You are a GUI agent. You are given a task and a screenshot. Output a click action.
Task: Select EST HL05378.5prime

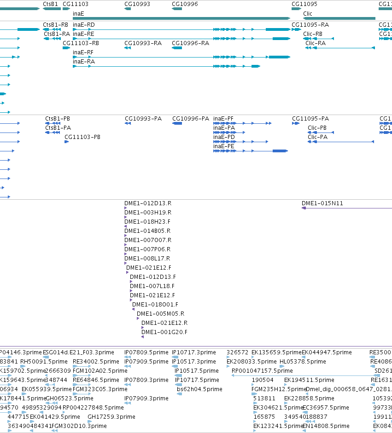(x=282, y=366)
